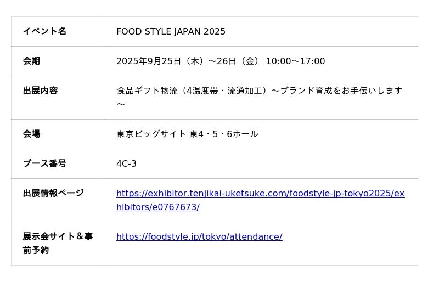Image resolution: width=439 pixels, height=282 pixels.
Task: Click the 会期 row label
Action: pyautogui.click(x=31, y=61)
